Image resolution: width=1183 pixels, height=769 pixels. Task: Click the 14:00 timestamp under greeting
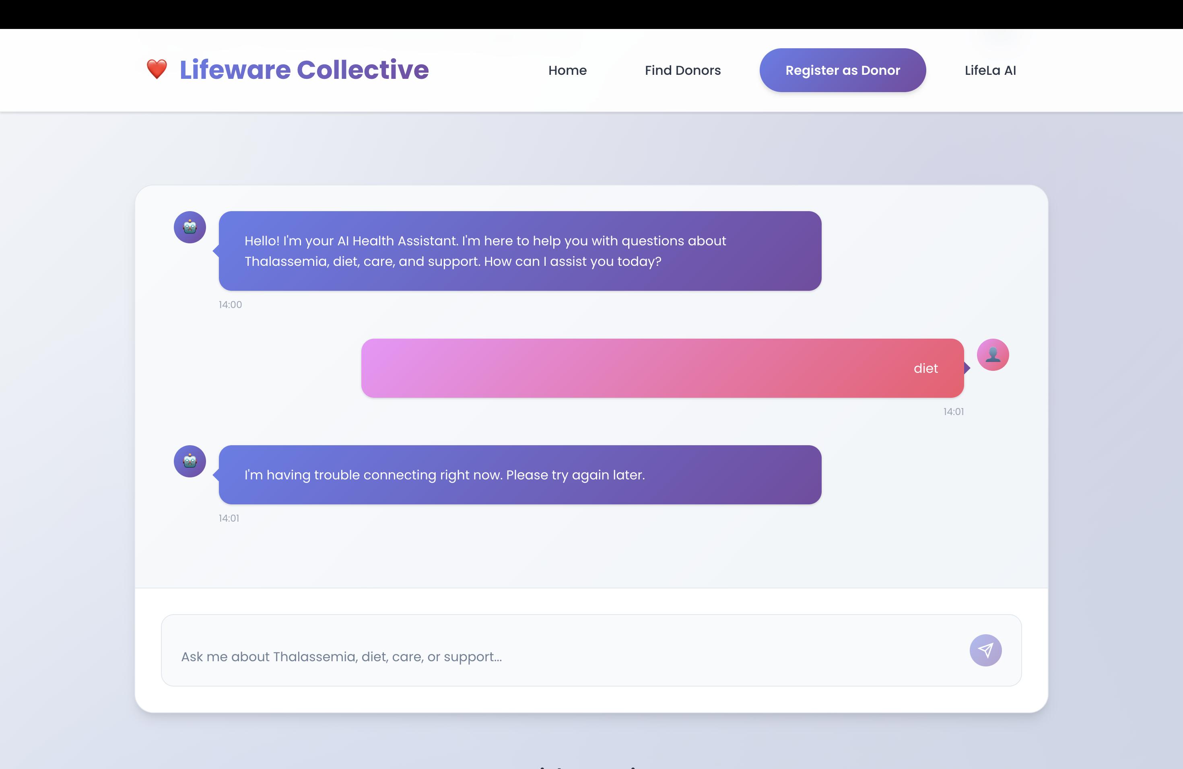230,304
